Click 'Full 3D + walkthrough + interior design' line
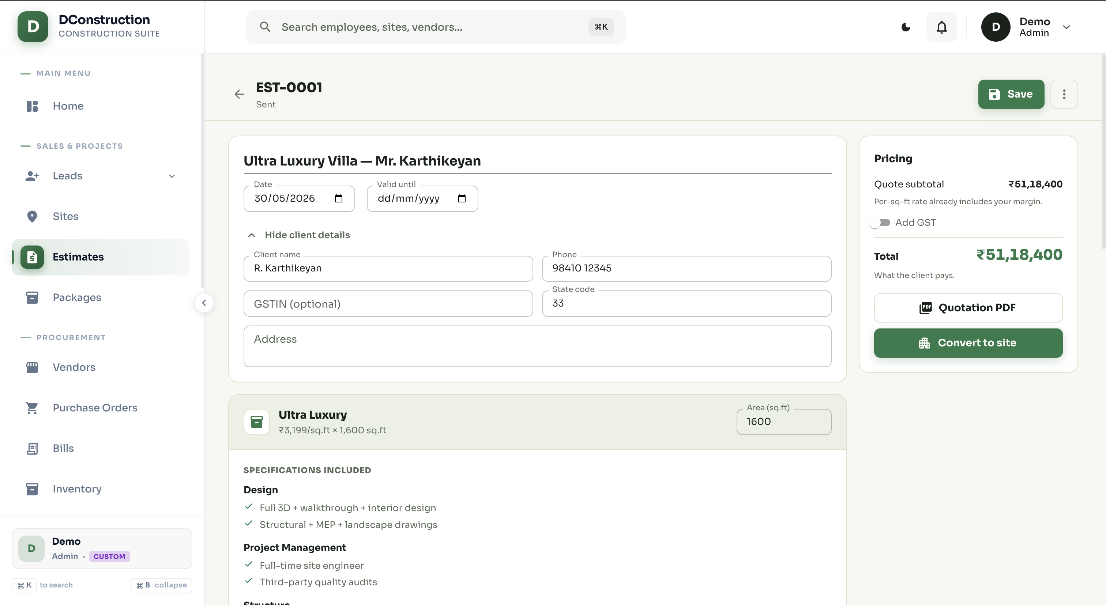 (x=347, y=508)
